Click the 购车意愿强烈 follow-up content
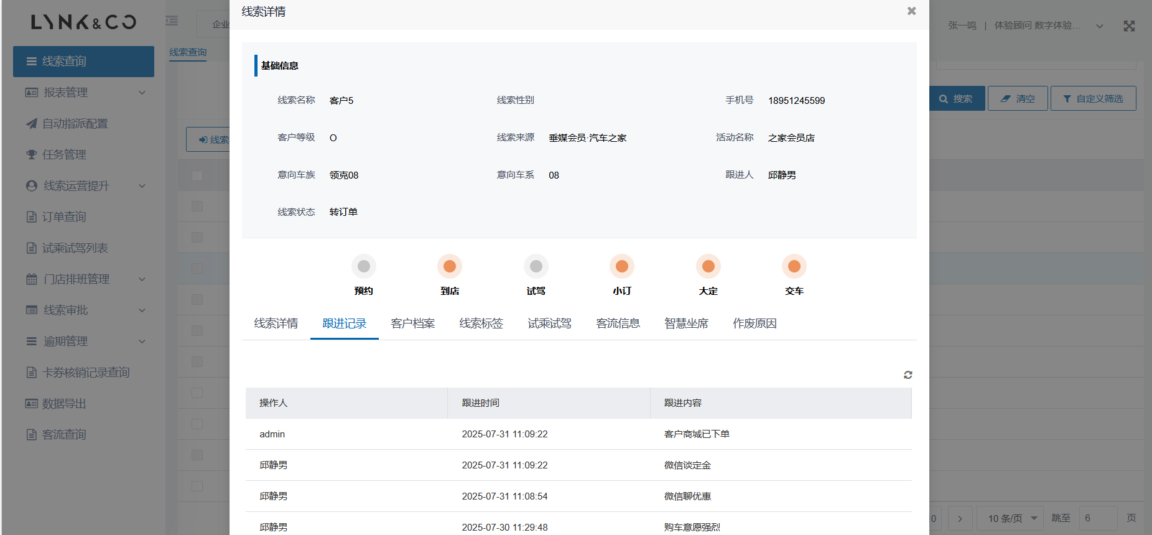Viewport: 1152px width, 535px height. tap(692, 528)
